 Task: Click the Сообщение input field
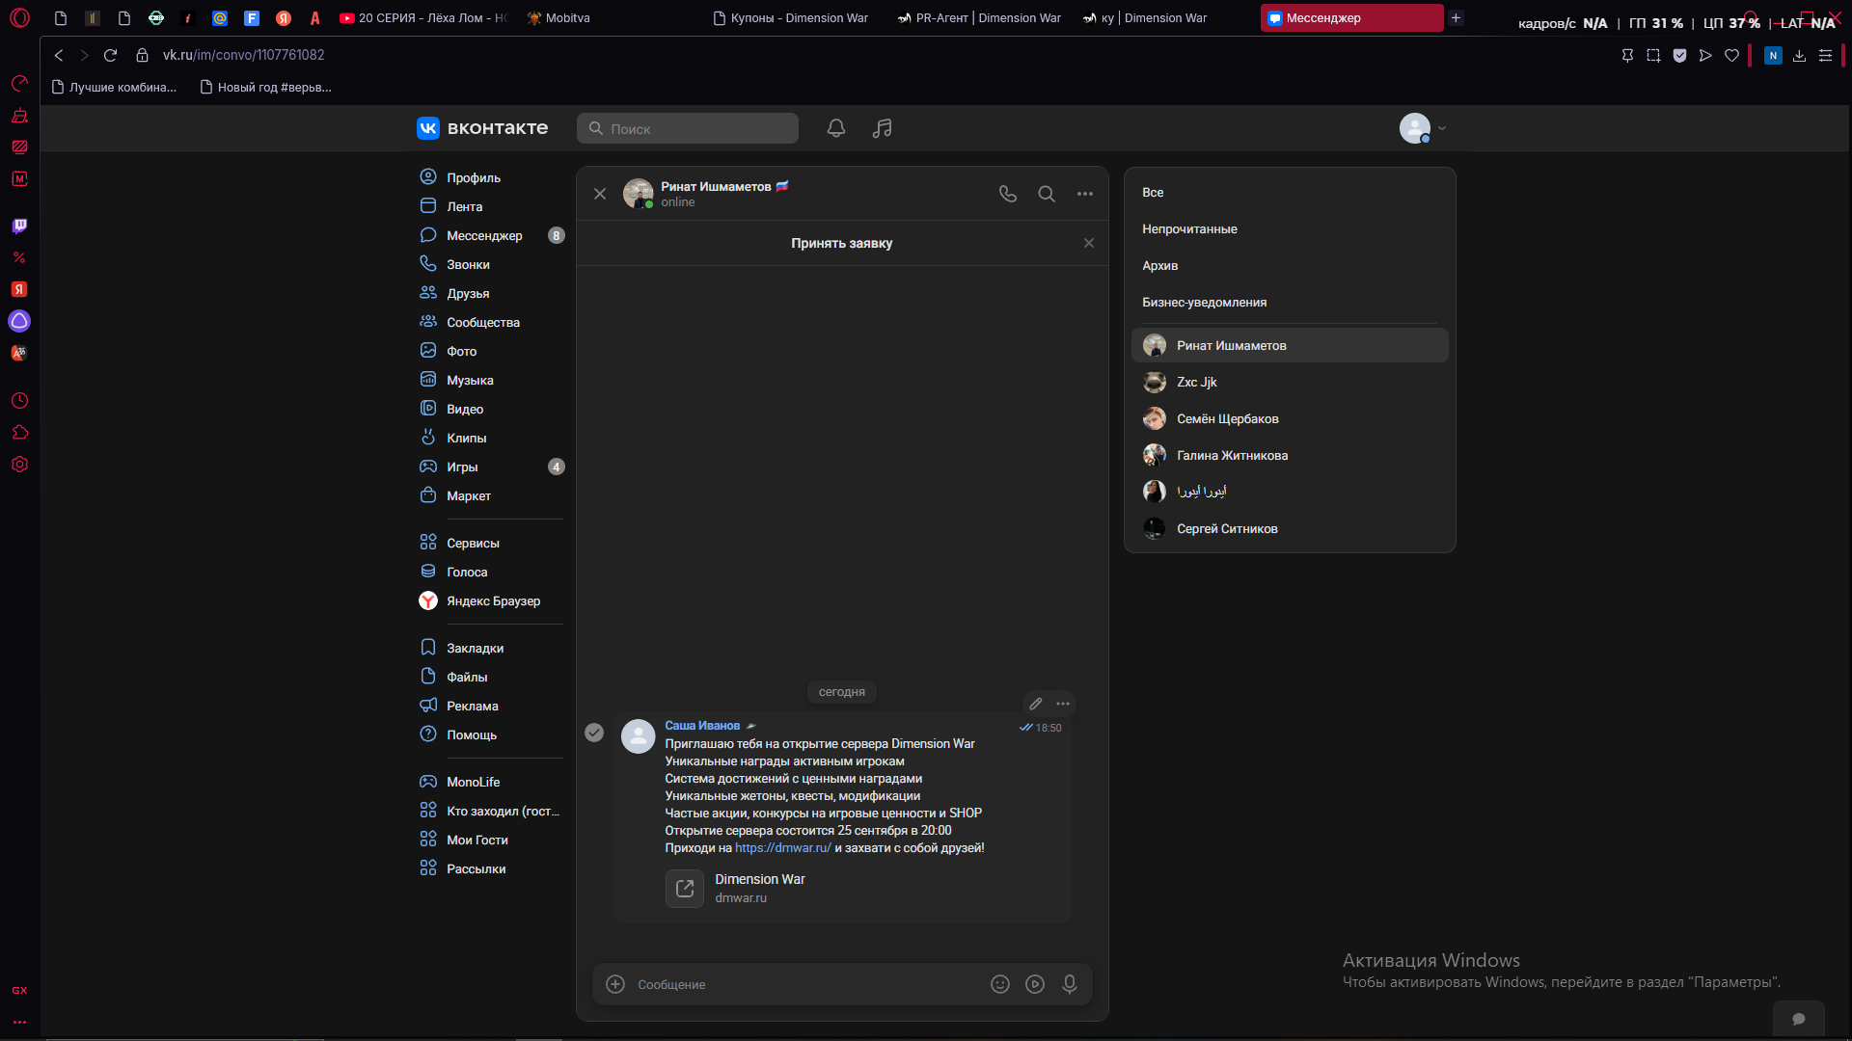806,984
